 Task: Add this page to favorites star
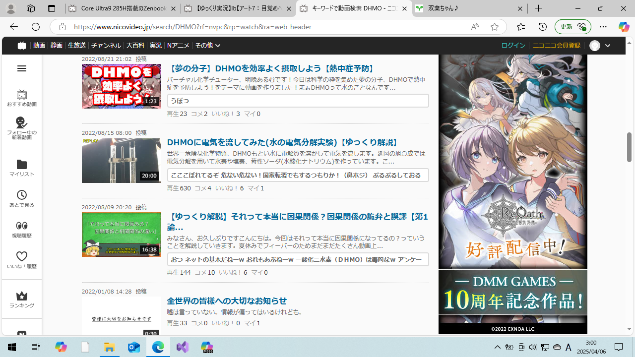tap(494, 27)
